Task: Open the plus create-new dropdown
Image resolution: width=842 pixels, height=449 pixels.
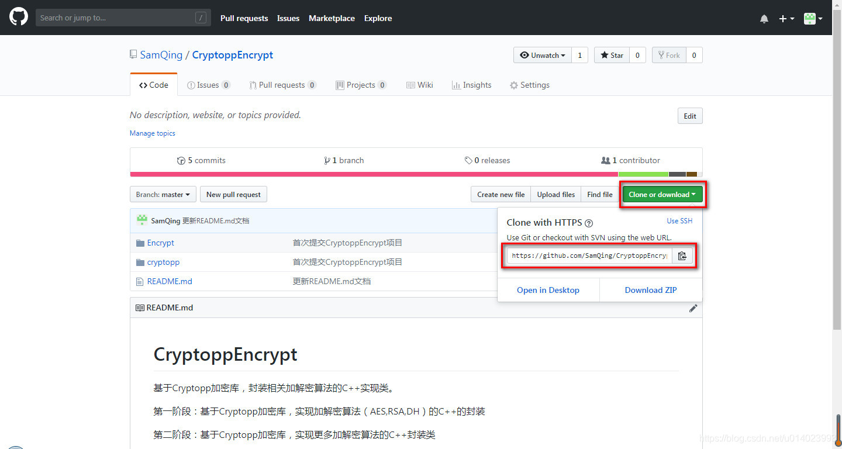Action: [786, 19]
